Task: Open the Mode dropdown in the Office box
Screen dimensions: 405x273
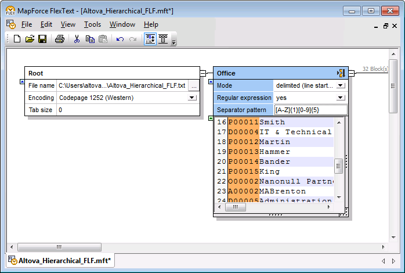Action: [341, 85]
